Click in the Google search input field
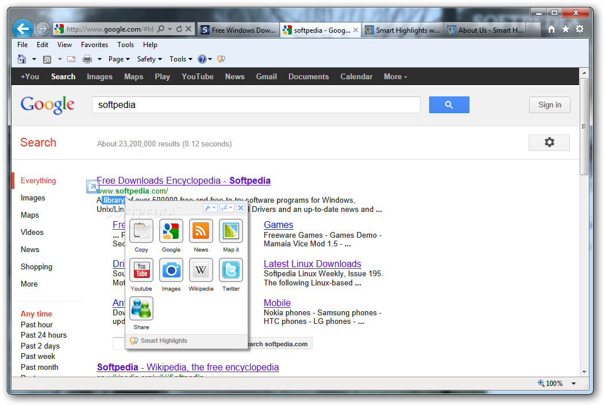 tap(256, 105)
